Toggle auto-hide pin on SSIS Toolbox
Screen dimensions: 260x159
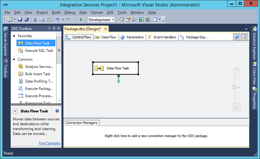tap(54, 28)
